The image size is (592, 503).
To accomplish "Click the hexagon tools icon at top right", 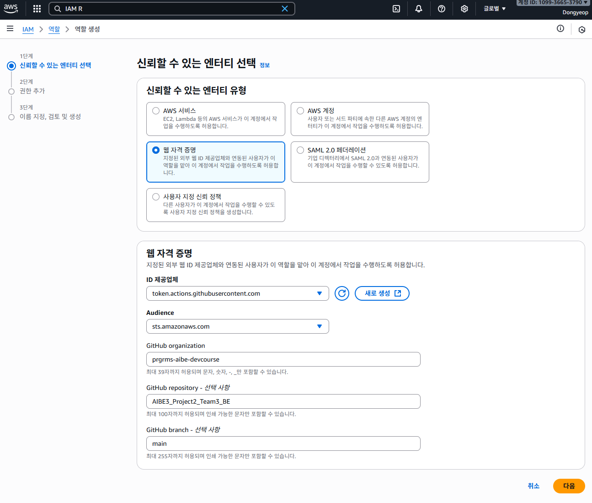I will [582, 30].
